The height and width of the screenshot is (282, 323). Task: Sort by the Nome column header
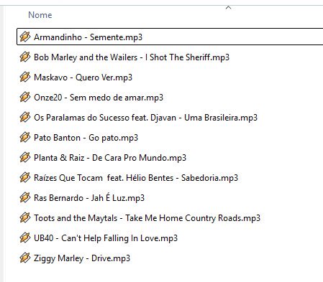coord(40,15)
